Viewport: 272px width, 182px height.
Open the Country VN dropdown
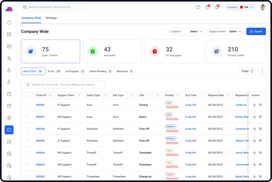click(x=240, y=7)
